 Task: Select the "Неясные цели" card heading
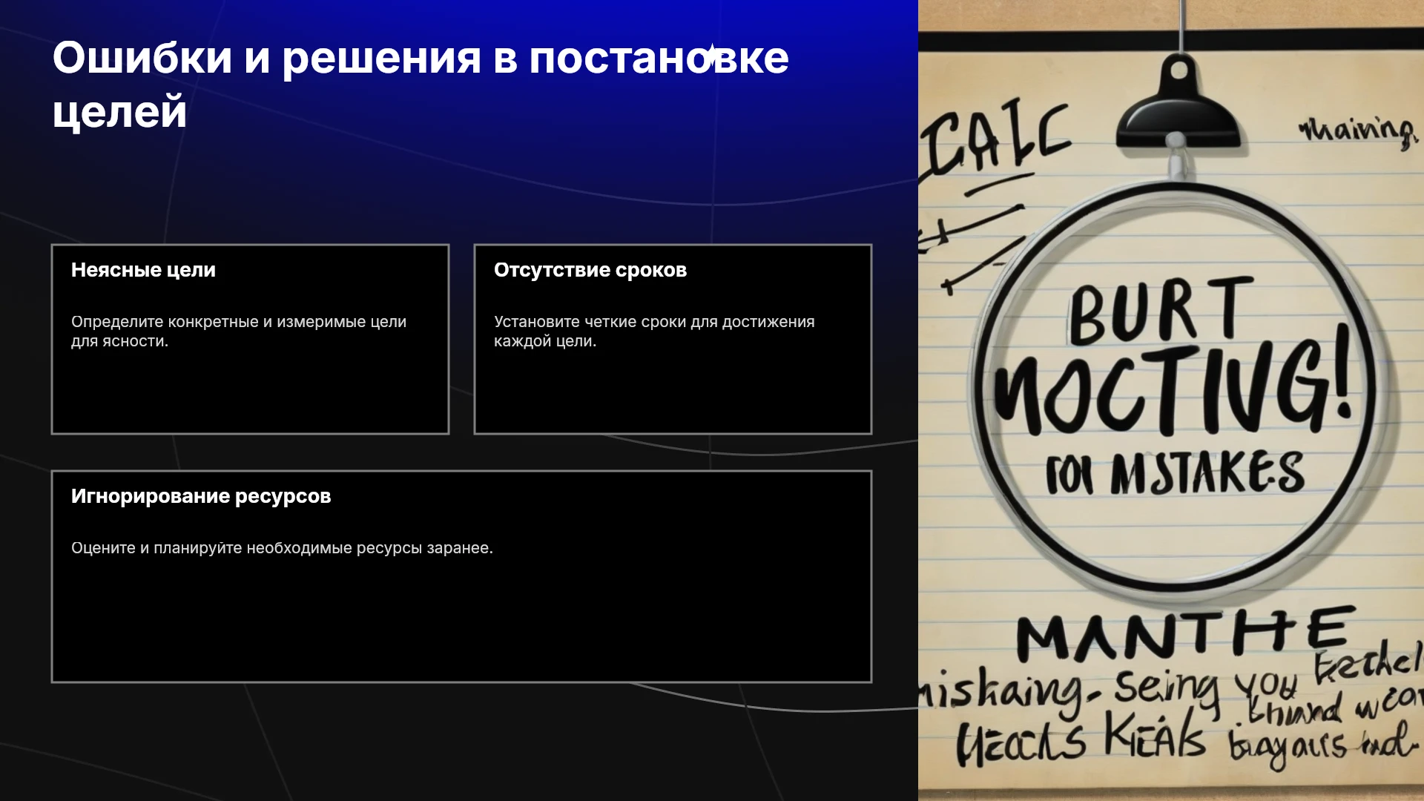pos(143,270)
